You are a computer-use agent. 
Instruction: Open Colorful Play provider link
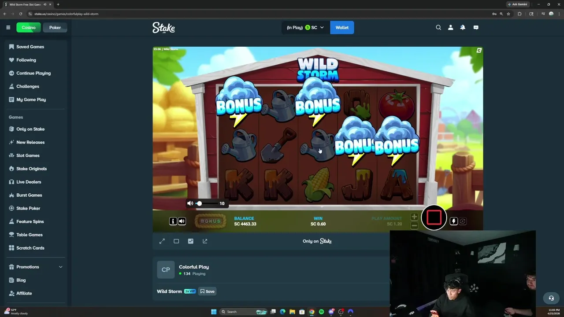(194, 267)
